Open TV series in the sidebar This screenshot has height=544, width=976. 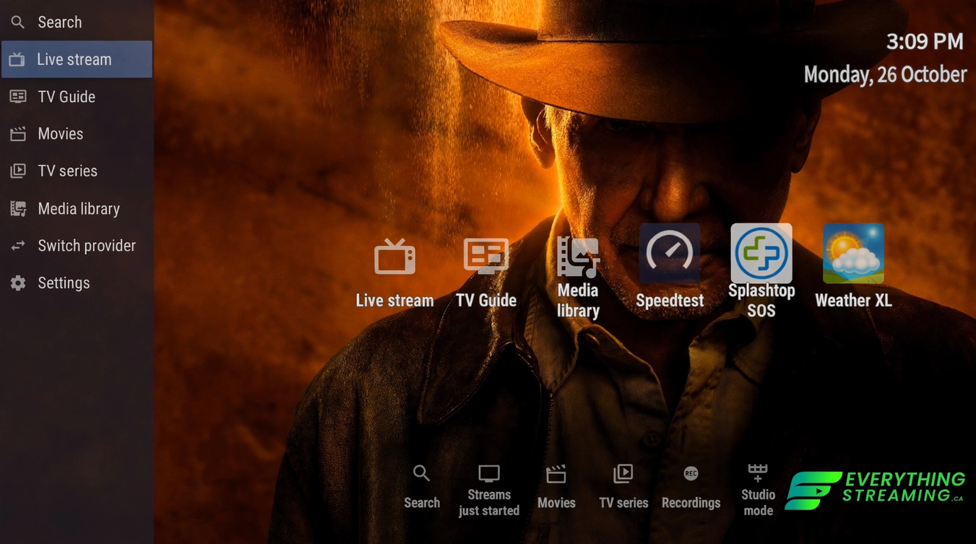77,171
